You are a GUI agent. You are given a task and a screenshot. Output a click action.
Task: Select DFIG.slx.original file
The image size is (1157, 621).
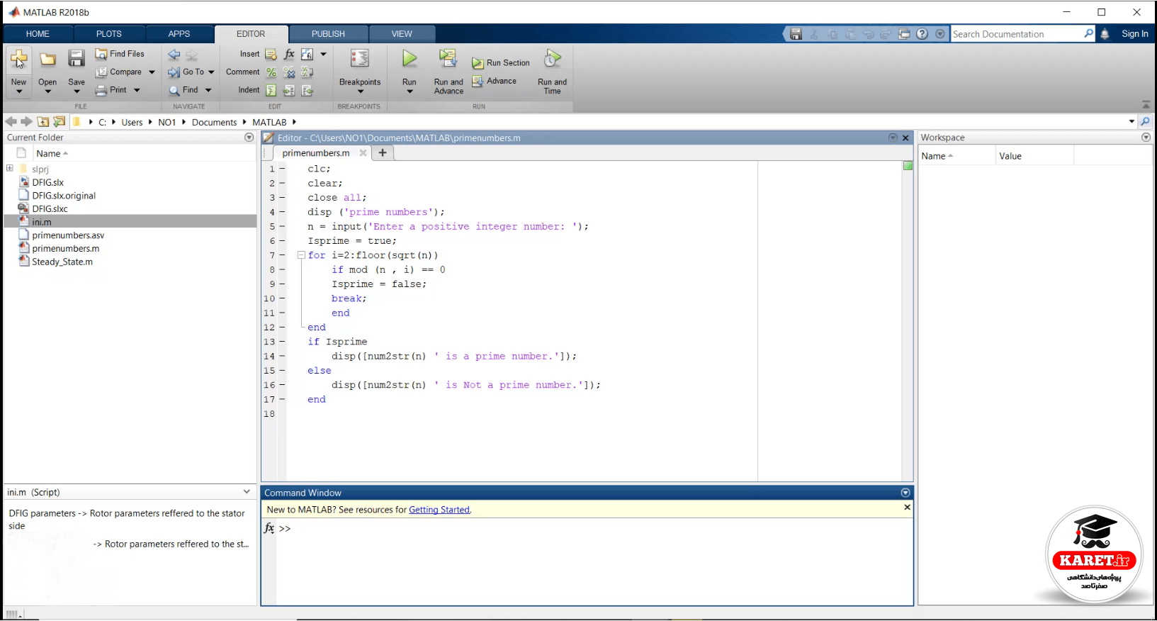(x=64, y=196)
